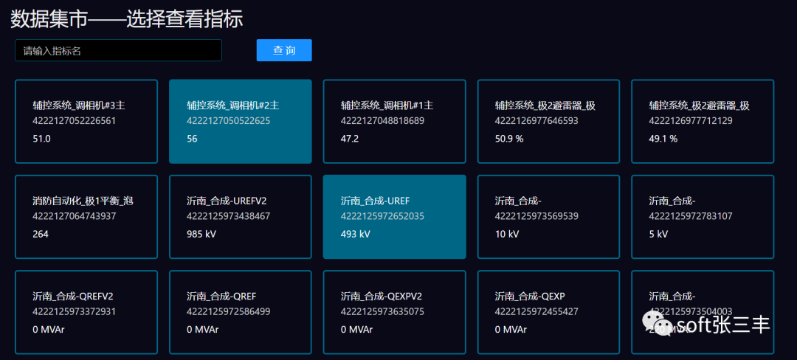Image resolution: width=797 pixels, height=360 pixels.
Task: Click the 沂南_合成-QREFV2 indicator card
Action: 86,311
